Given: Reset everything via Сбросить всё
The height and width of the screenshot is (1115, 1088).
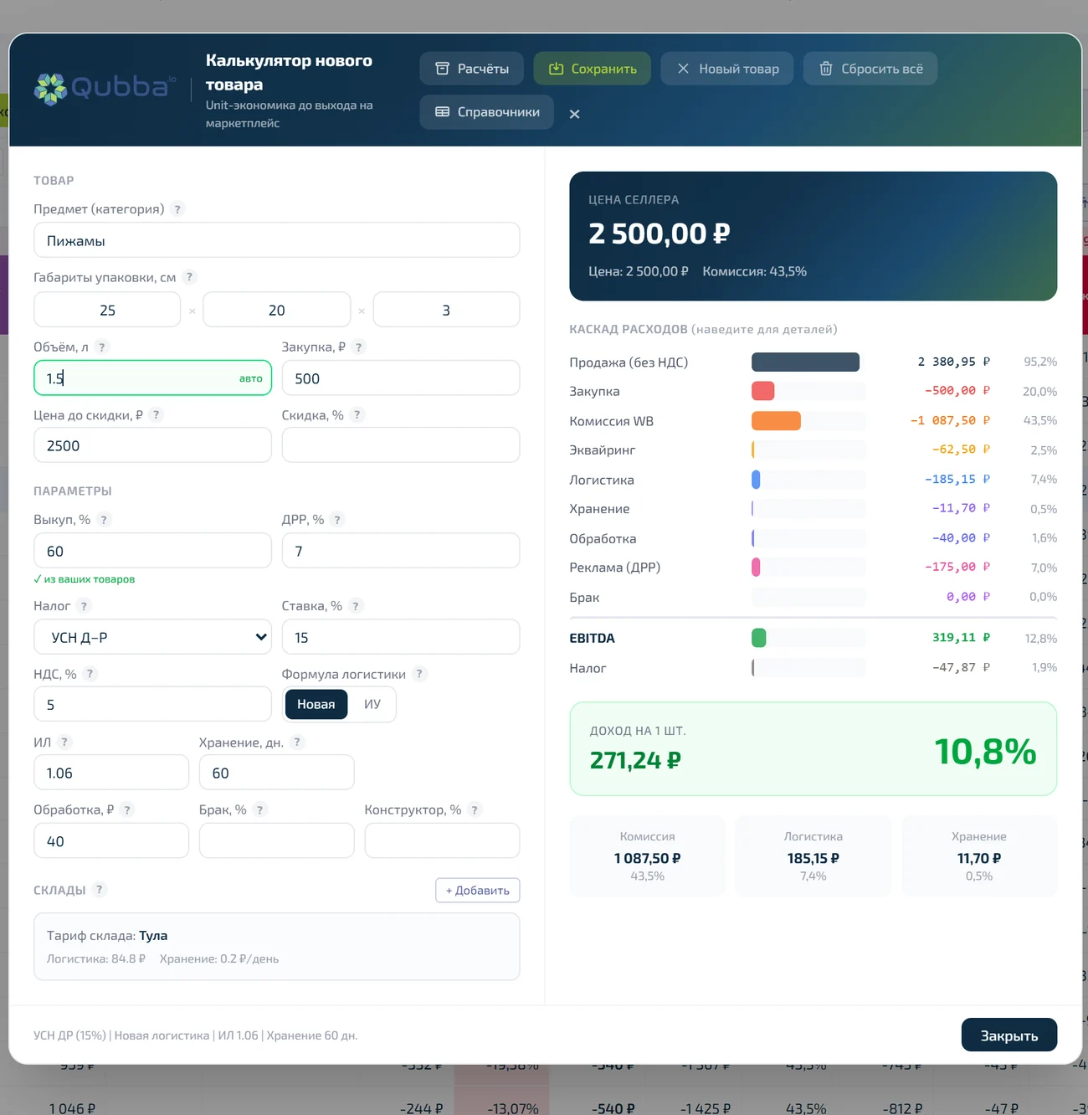Looking at the screenshot, I should 870,69.
